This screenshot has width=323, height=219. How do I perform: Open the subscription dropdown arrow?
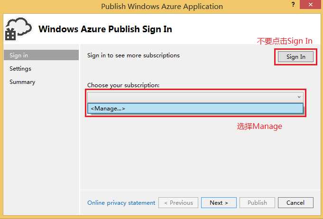point(299,97)
